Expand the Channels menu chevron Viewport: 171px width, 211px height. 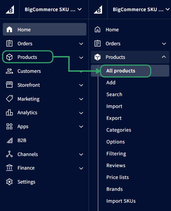click(x=81, y=154)
